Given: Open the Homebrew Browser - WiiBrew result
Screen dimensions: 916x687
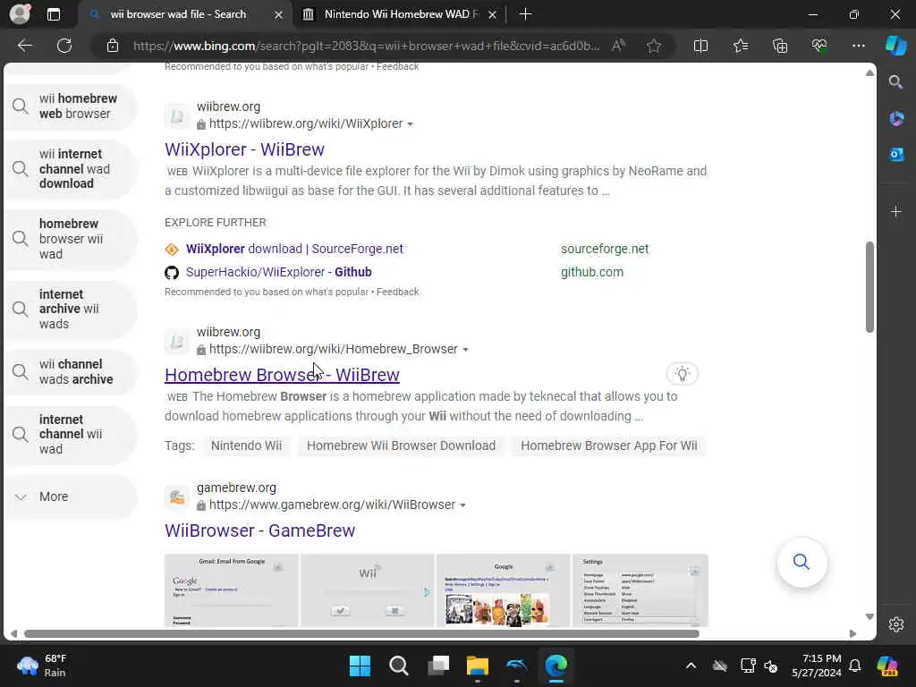Looking at the screenshot, I should (282, 375).
